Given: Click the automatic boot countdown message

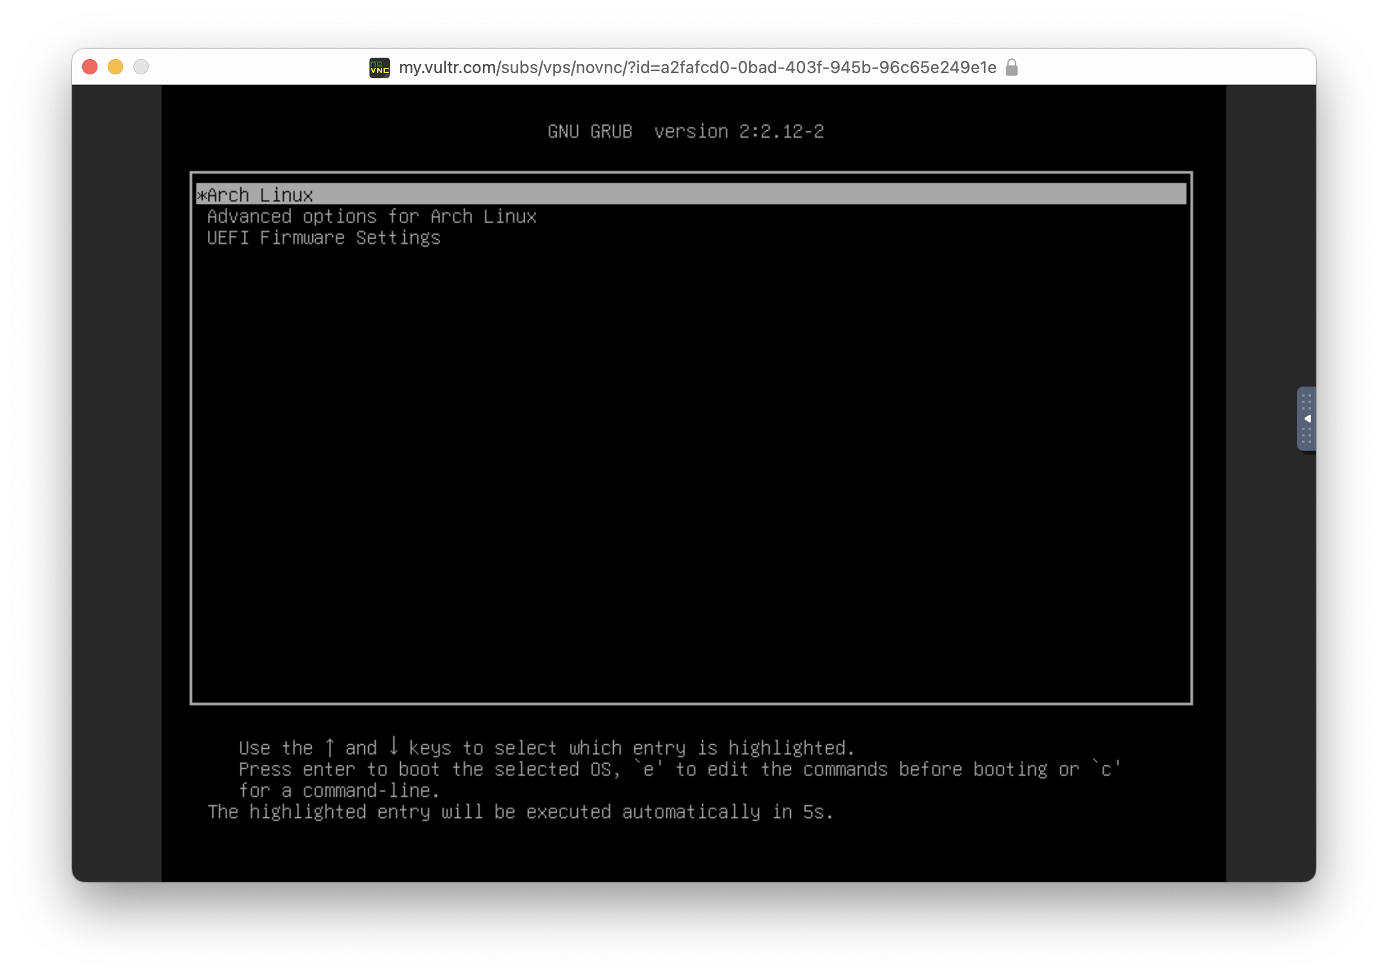Looking at the screenshot, I should click(520, 812).
